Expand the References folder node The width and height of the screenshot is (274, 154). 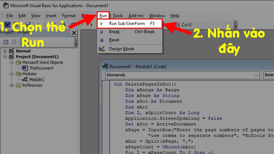(x=12, y=85)
